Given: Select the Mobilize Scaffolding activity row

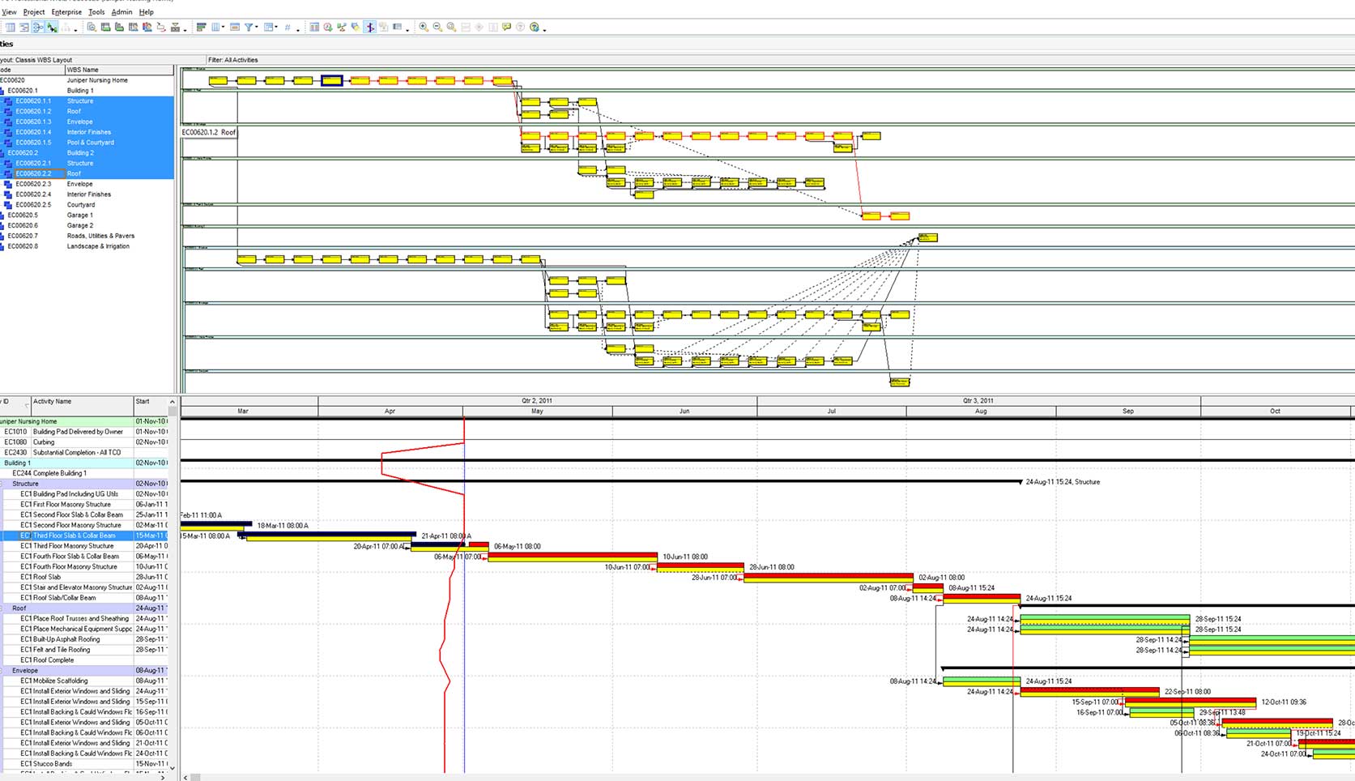Looking at the screenshot, I should [84, 681].
